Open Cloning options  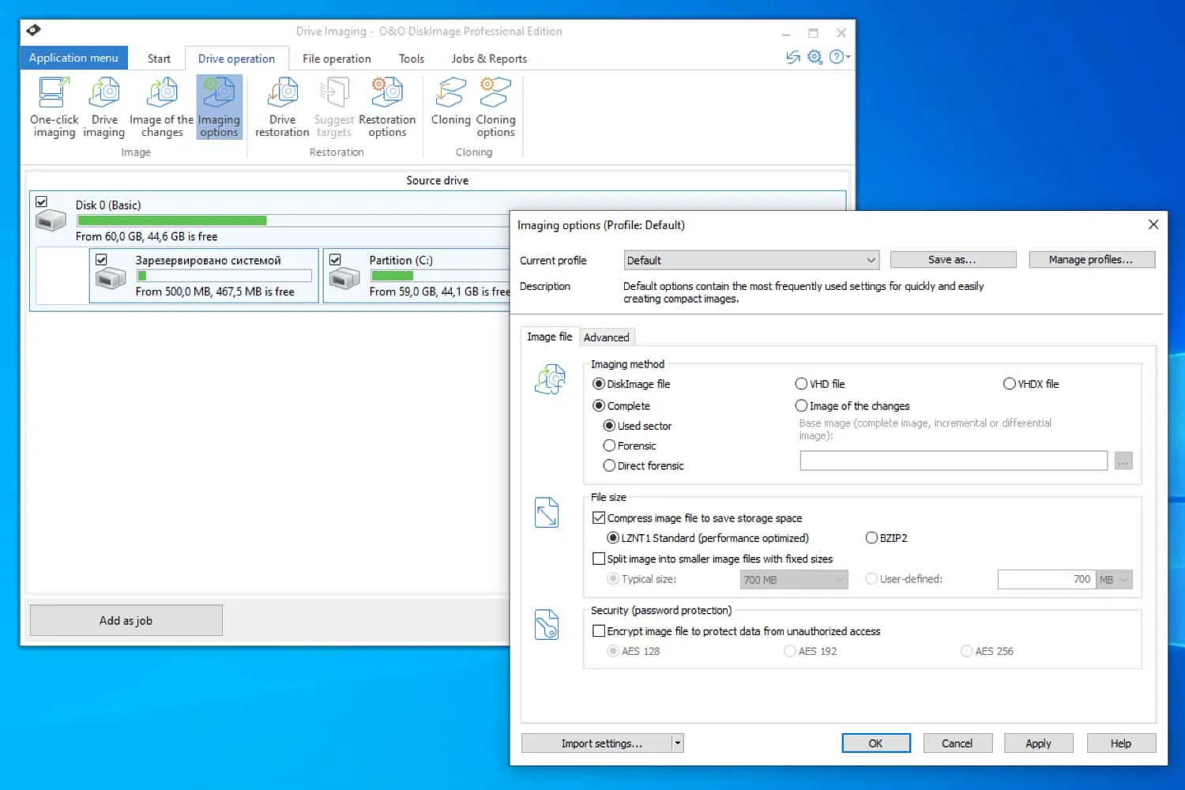coord(495,107)
